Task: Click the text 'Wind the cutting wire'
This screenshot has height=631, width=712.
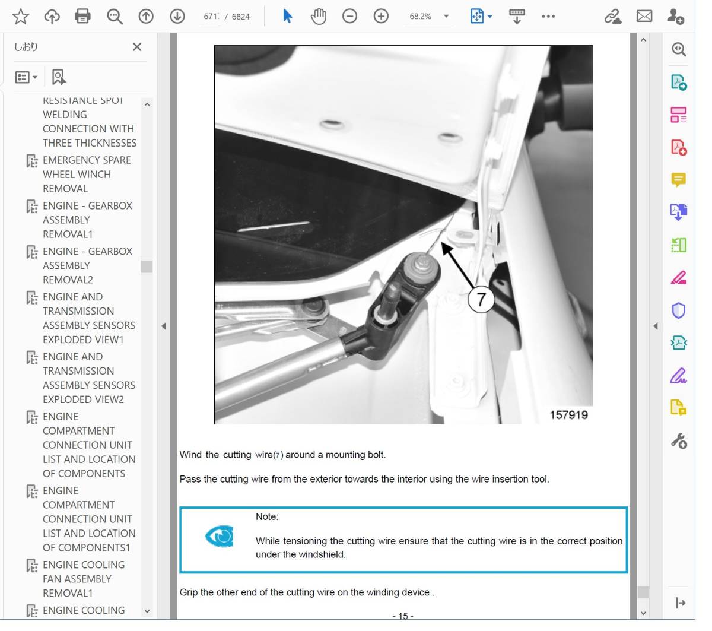Action: pyautogui.click(x=226, y=455)
